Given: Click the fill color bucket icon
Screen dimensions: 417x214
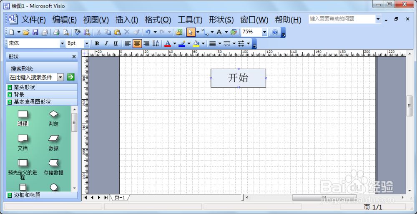Looking at the screenshot, I should tap(196, 43).
